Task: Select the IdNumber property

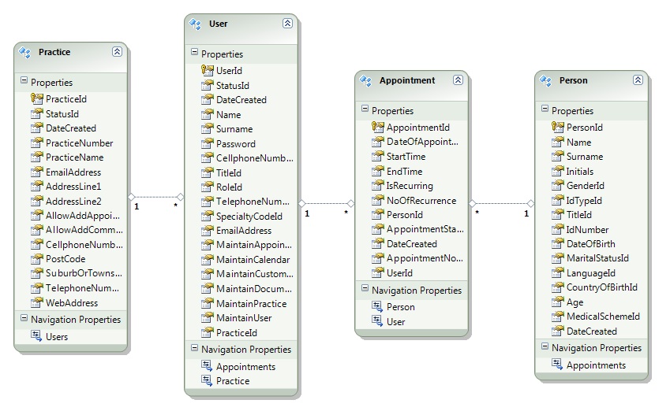Action: point(587,229)
